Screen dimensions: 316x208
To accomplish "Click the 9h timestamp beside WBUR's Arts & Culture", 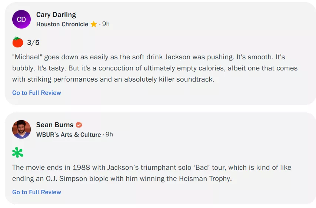I will pos(109,135).
